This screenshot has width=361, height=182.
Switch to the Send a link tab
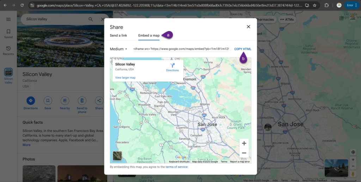coord(118,35)
